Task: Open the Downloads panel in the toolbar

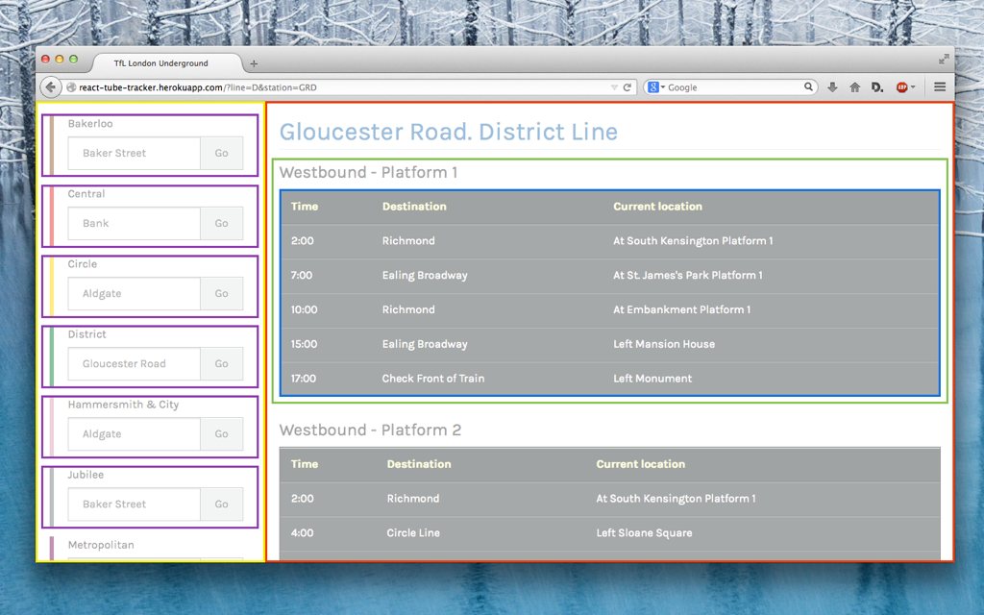Action: 832,86
